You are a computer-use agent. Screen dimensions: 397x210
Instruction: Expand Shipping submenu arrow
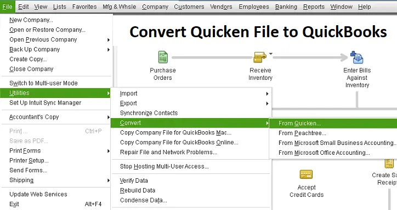[x=109, y=180]
